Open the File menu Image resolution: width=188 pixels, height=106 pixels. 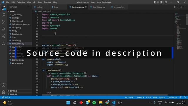pos(8,2)
